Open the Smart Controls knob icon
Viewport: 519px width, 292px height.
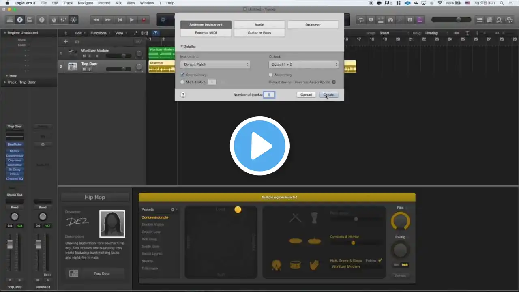[x=54, y=19]
